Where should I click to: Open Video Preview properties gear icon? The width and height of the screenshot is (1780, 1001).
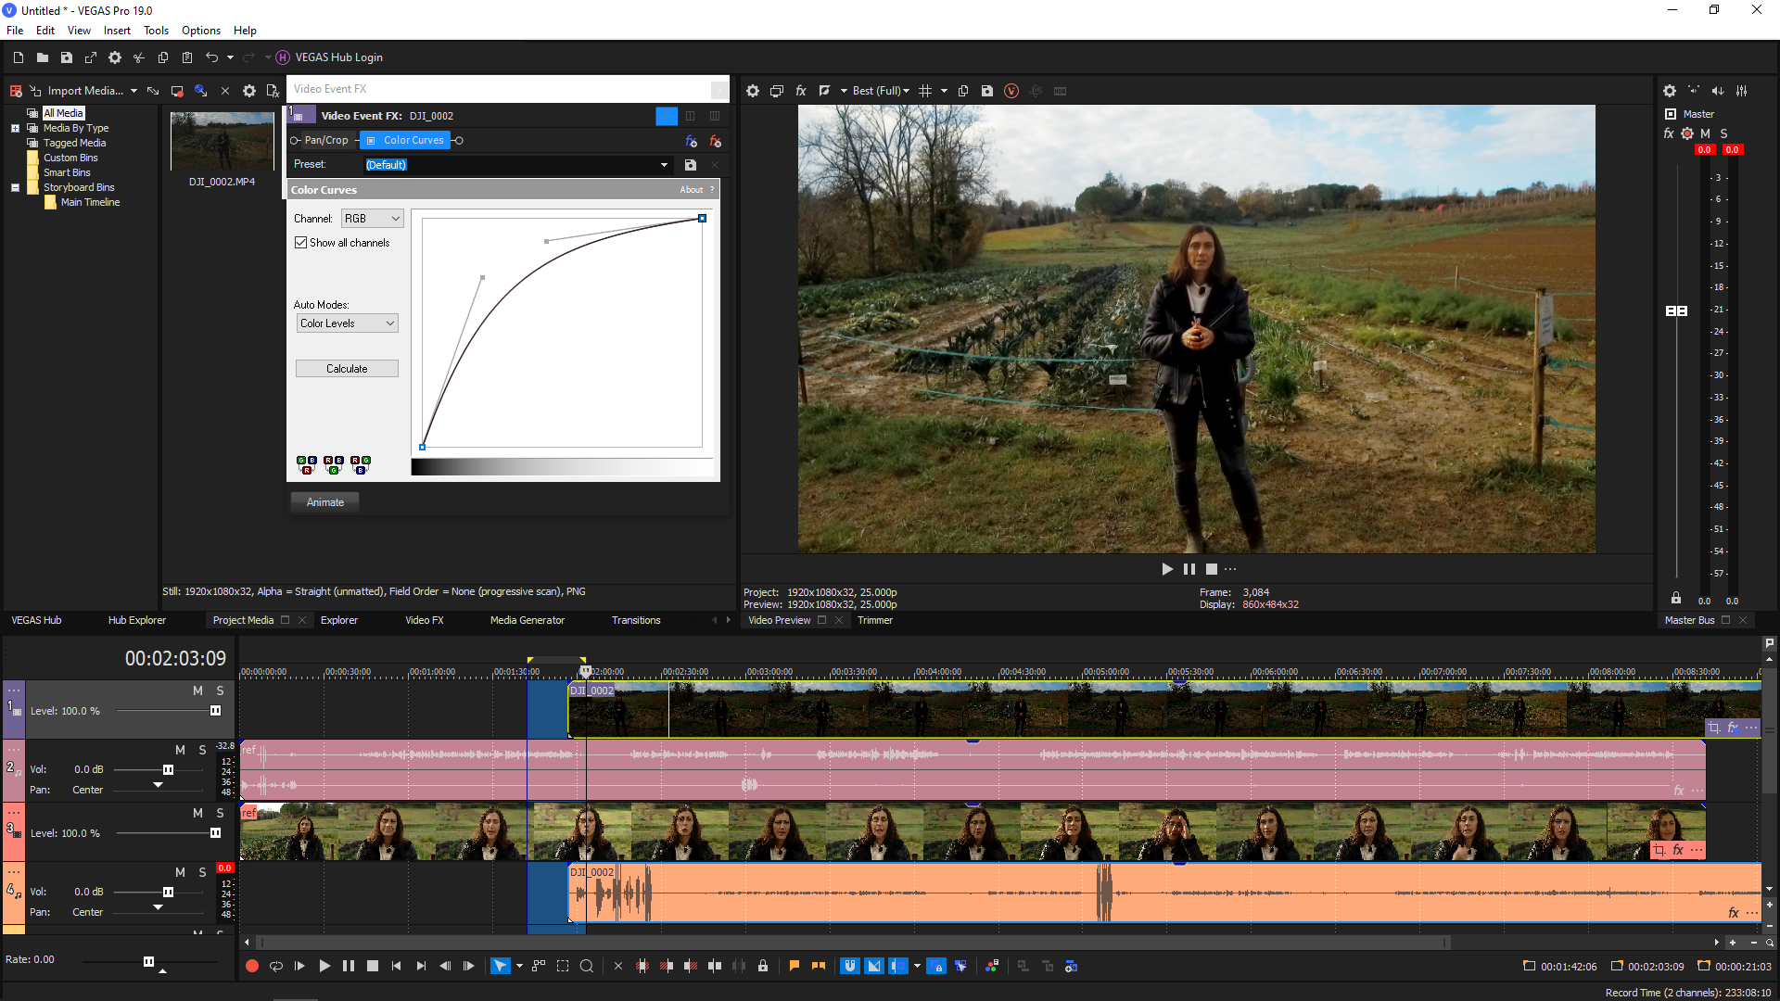pos(753,91)
